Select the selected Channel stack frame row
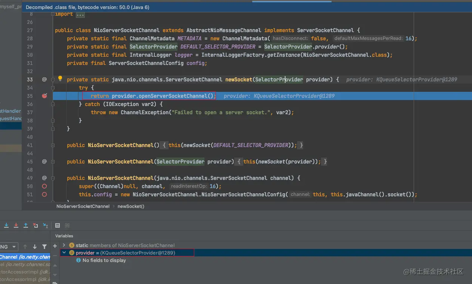This screenshot has height=284, width=472. pyautogui.click(x=25, y=257)
